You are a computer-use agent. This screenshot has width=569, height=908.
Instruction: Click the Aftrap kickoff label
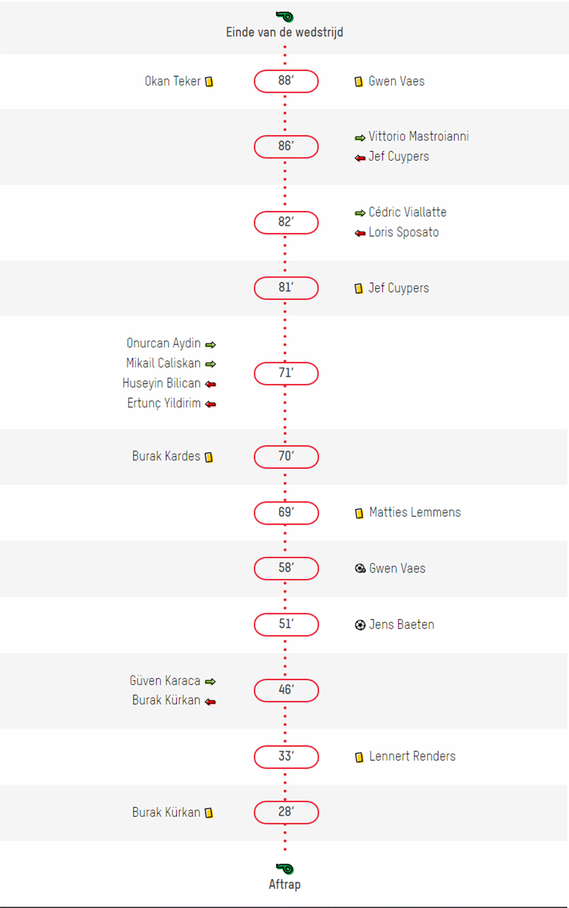click(284, 885)
